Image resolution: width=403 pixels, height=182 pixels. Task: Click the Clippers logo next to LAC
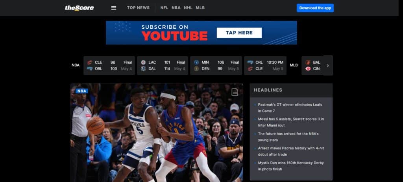coord(143,63)
